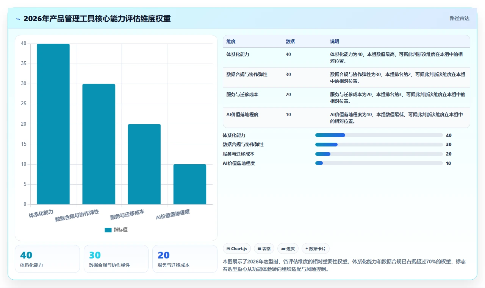Click the 数据合规与协作弹性 bar in chart

coord(99,144)
